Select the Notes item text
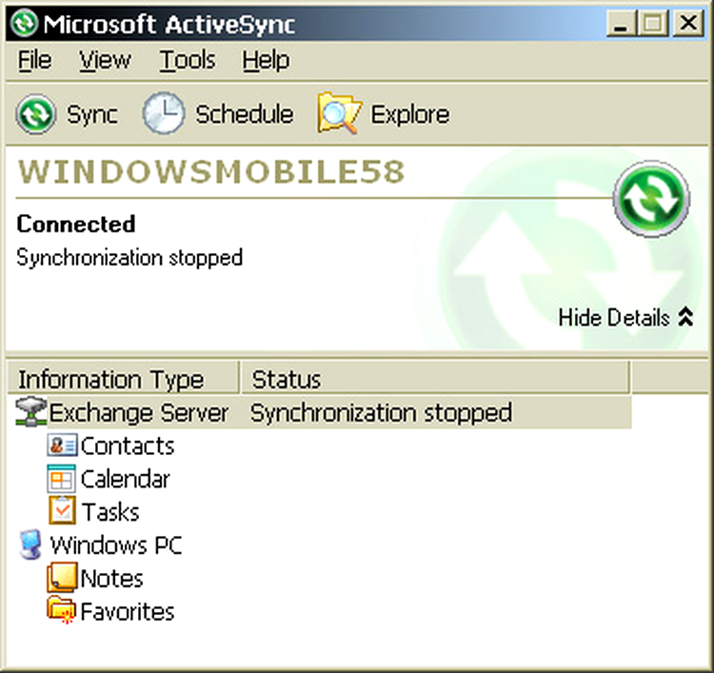 tap(112, 579)
